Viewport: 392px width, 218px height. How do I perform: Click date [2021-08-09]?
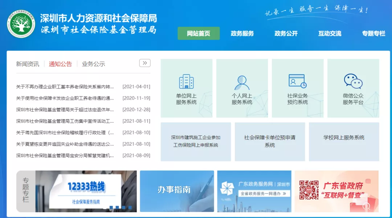(x=136, y=156)
